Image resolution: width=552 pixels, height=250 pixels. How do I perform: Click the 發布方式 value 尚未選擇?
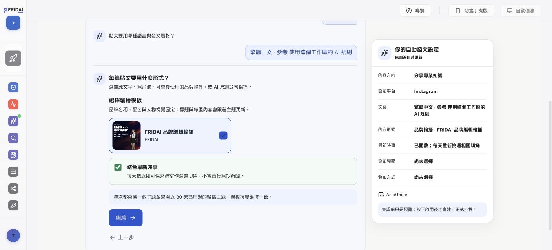pyautogui.click(x=423, y=177)
